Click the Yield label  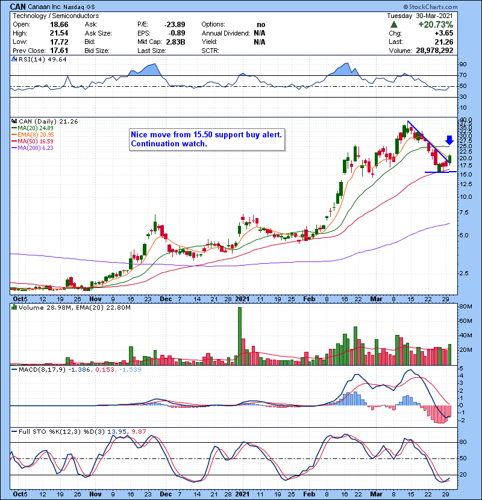coord(209,42)
